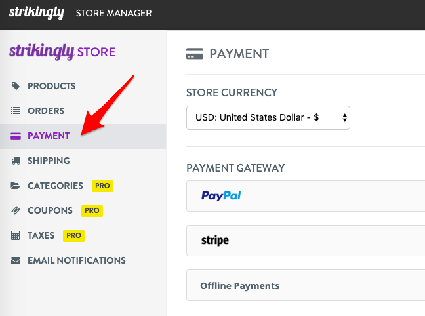
Task: Click the Strikingly logo in the top bar
Action: [x=37, y=12]
